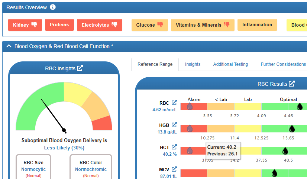Click the thumbs-down icon on Vitamins & Minerals
Viewport: 307px width, 179px height.
(227, 24)
